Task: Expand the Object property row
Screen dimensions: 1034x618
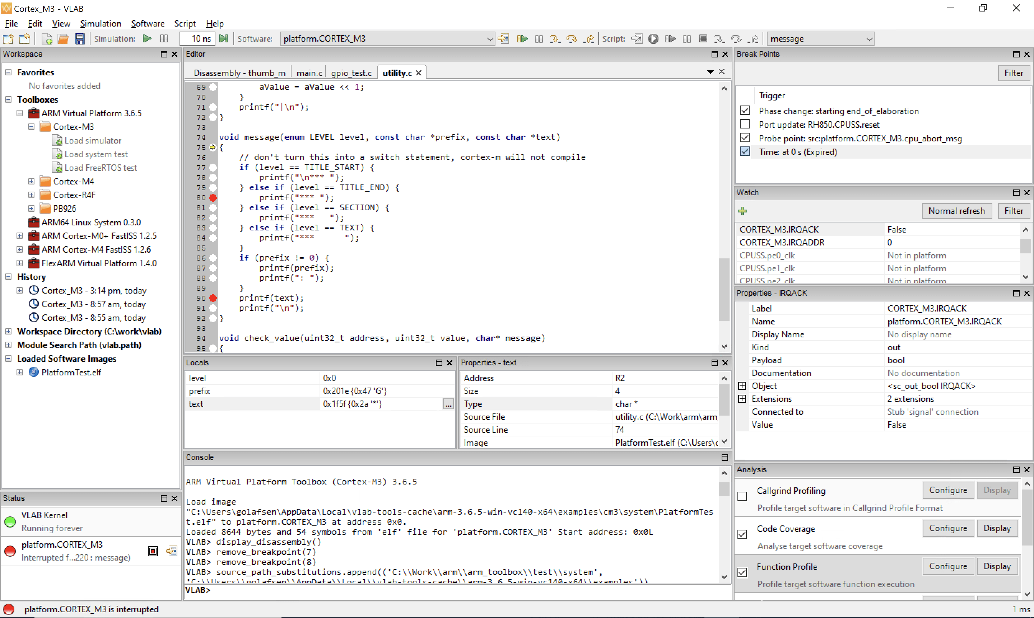Action: (742, 386)
